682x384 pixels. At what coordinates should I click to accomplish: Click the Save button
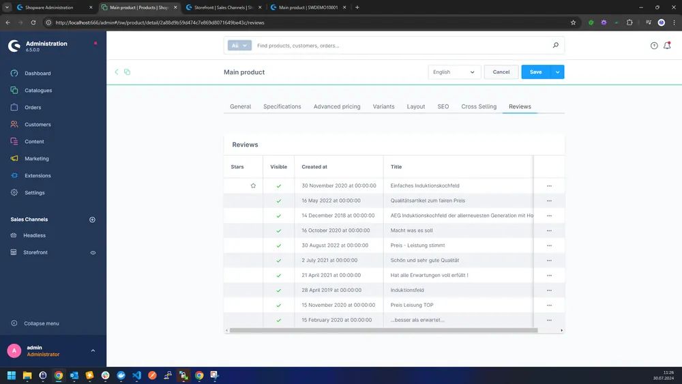click(536, 72)
